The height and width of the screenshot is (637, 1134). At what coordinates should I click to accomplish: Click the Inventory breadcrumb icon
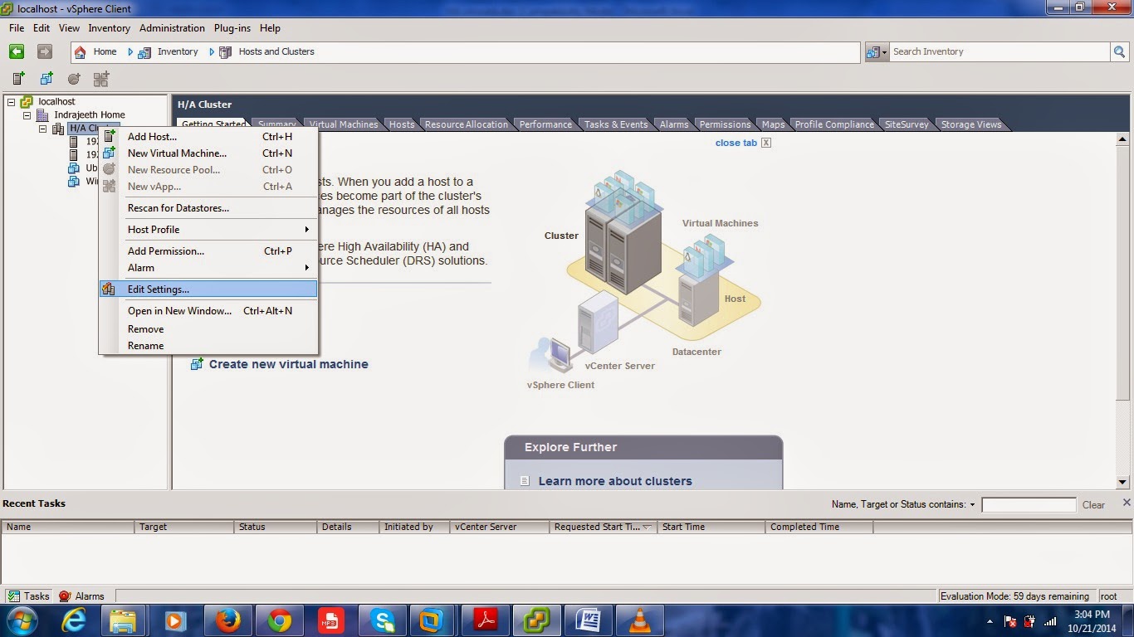[145, 51]
